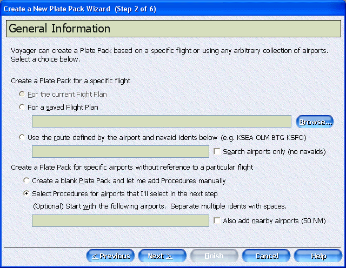Screen dimensions: 346x268
Task: Choose 'For a saved Flight Plan' option
Action: 22,107
